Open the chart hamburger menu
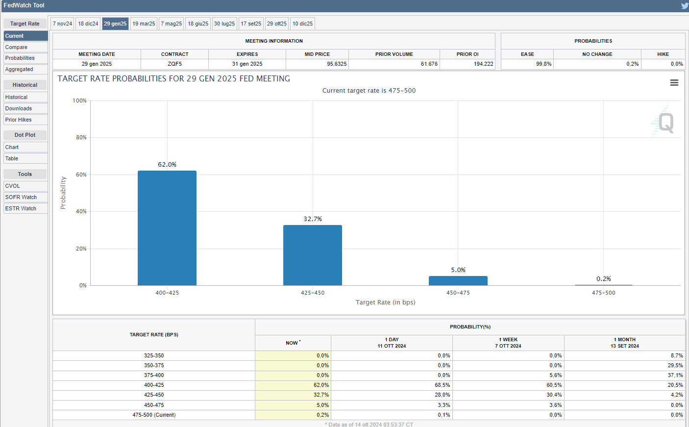The image size is (689, 427). (674, 83)
